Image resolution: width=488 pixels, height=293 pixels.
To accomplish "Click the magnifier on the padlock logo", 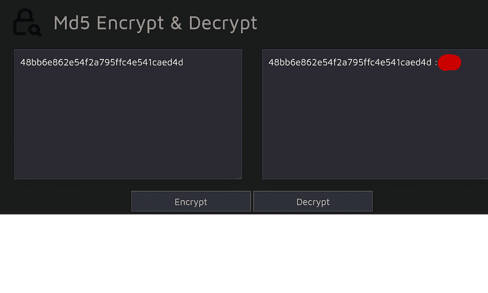I will tap(35, 30).
